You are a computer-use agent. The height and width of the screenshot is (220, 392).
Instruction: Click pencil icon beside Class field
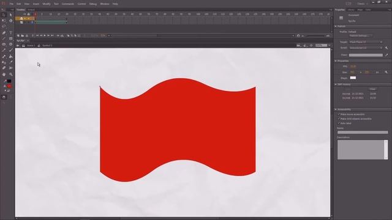(x=386, y=55)
